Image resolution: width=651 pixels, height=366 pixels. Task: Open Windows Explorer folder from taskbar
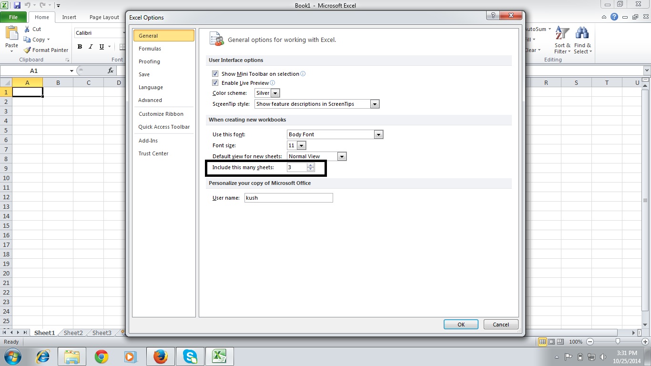pos(72,356)
